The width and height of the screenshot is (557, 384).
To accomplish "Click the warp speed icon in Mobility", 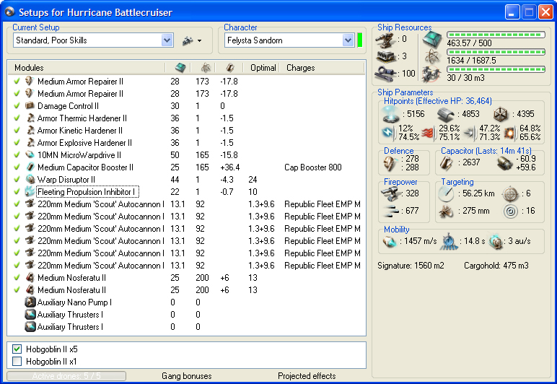I will pyautogui.click(x=496, y=243).
